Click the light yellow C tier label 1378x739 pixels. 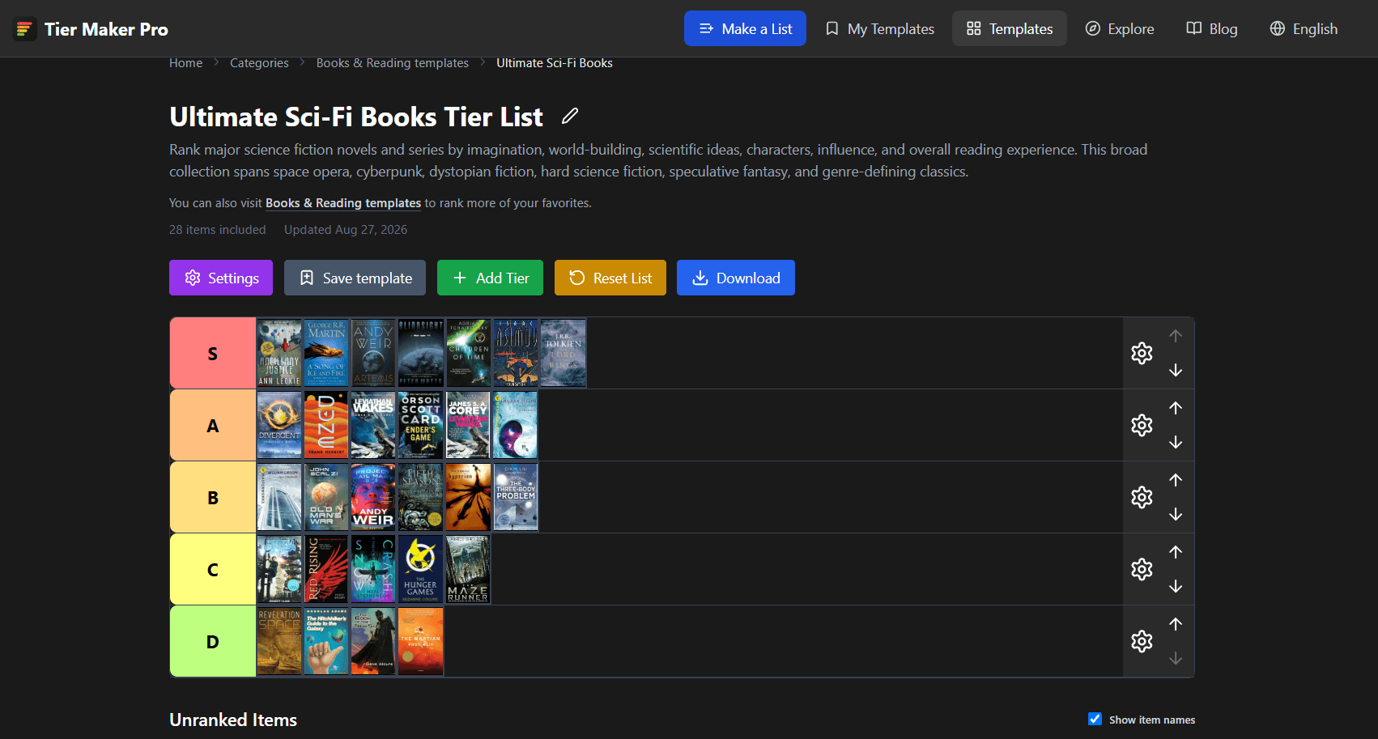click(213, 569)
